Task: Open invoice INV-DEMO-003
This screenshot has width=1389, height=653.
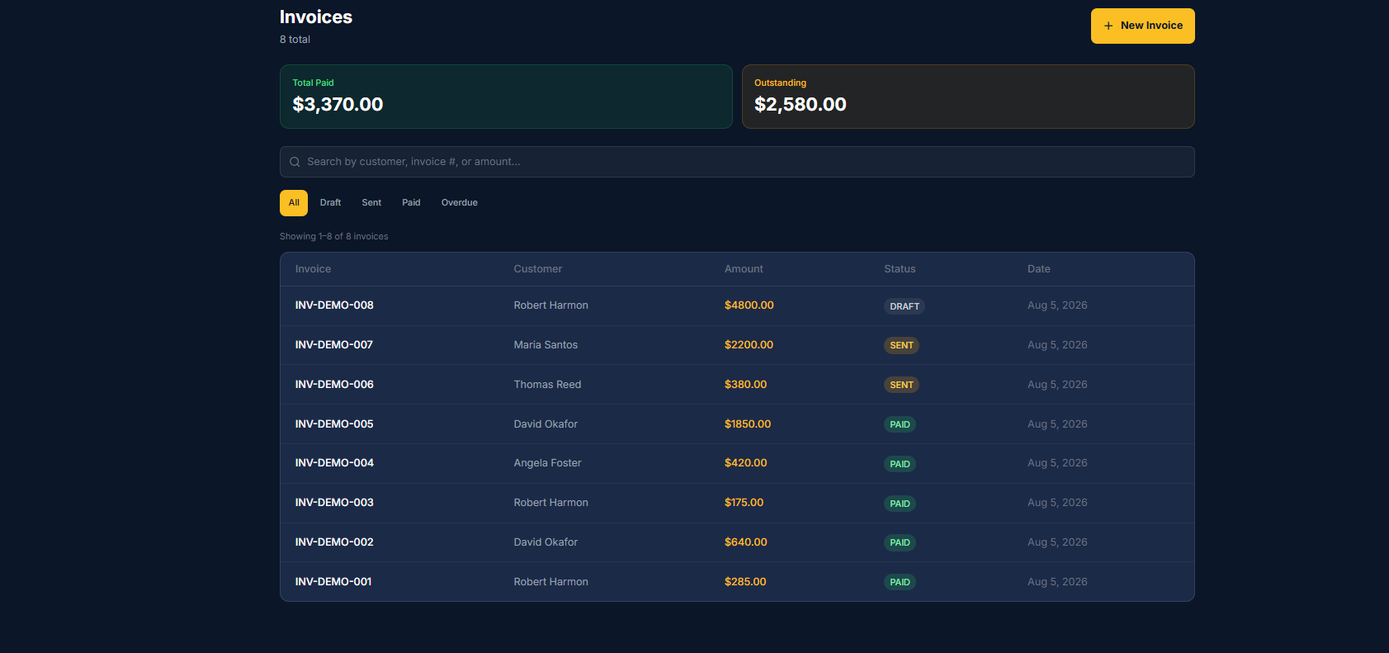Action: 334,503
